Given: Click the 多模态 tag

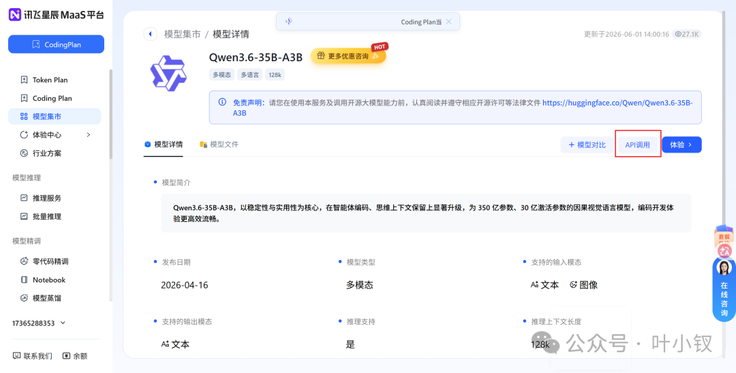Looking at the screenshot, I should click(x=222, y=74).
